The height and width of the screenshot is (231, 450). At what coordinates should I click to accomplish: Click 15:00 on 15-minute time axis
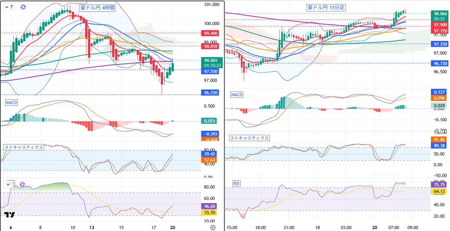pos(232,227)
